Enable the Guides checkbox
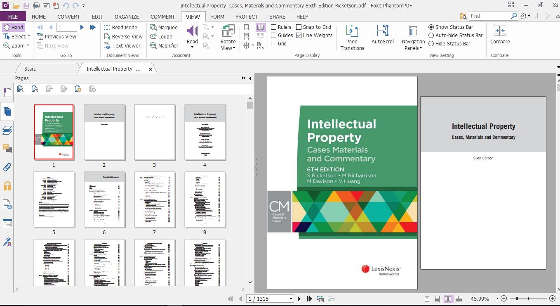This screenshot has height=306, width=560. point(273,36)
